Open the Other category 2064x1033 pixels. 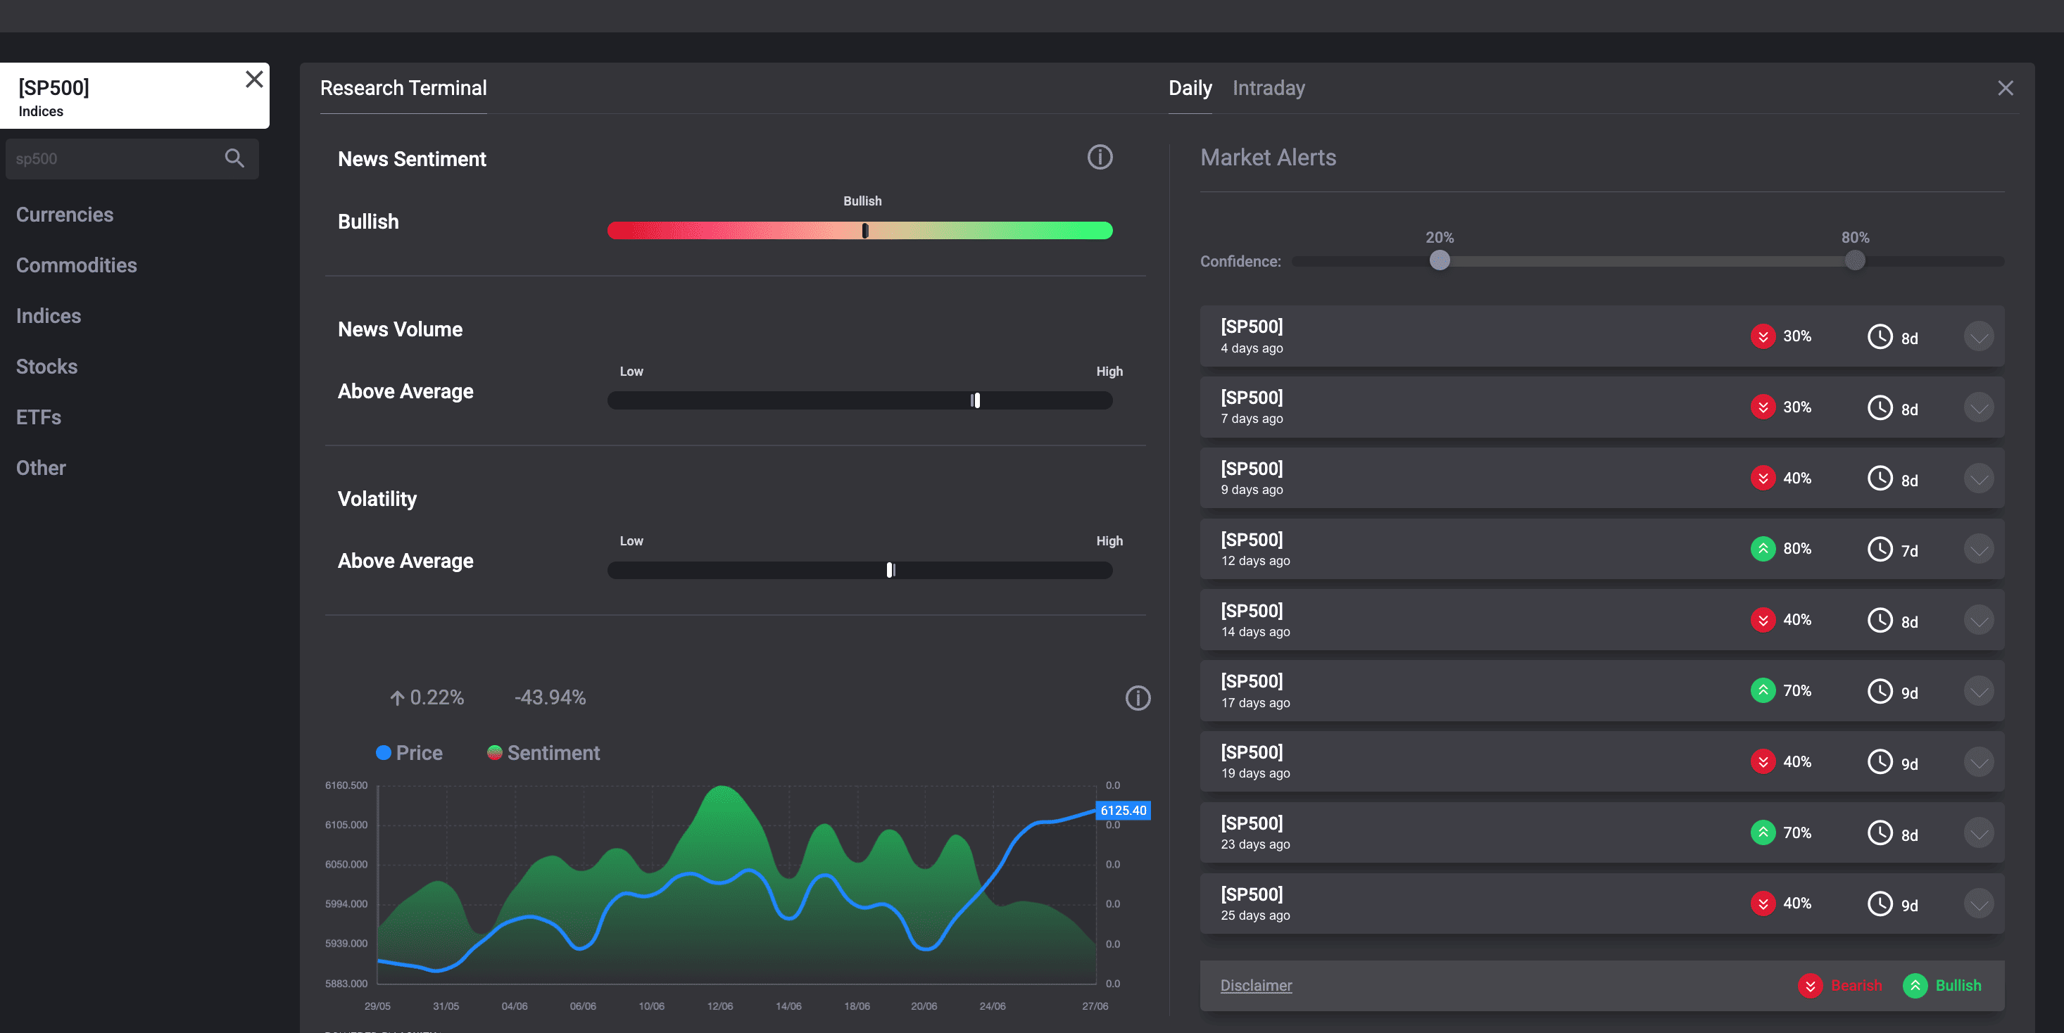click(x=41, y=468)
